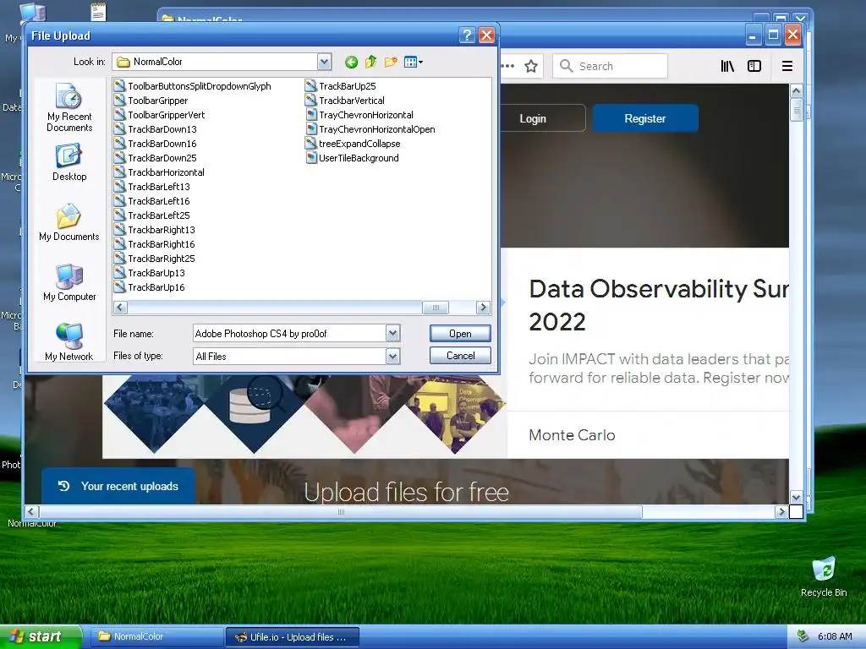Click the Login button on webpage
Screen dimensions: 866x649
click(x=533, y=118)
